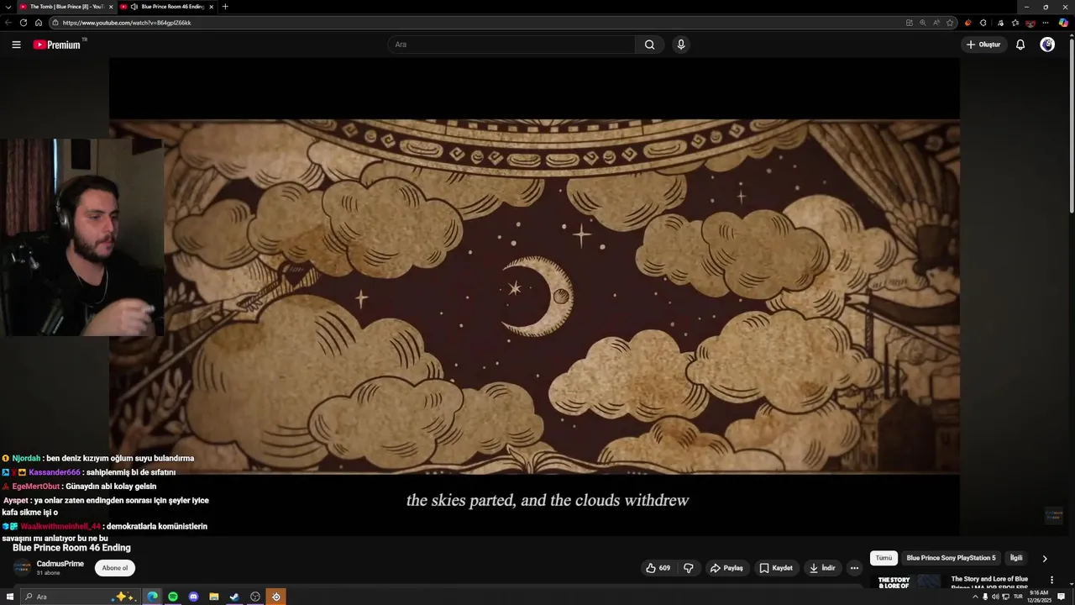Open the split screen icon in address bar
The width and height of the screenshot is (1075, 605).
(x=910, y=23)
